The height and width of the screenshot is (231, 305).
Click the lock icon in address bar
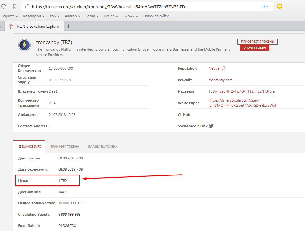click(27, 7)
